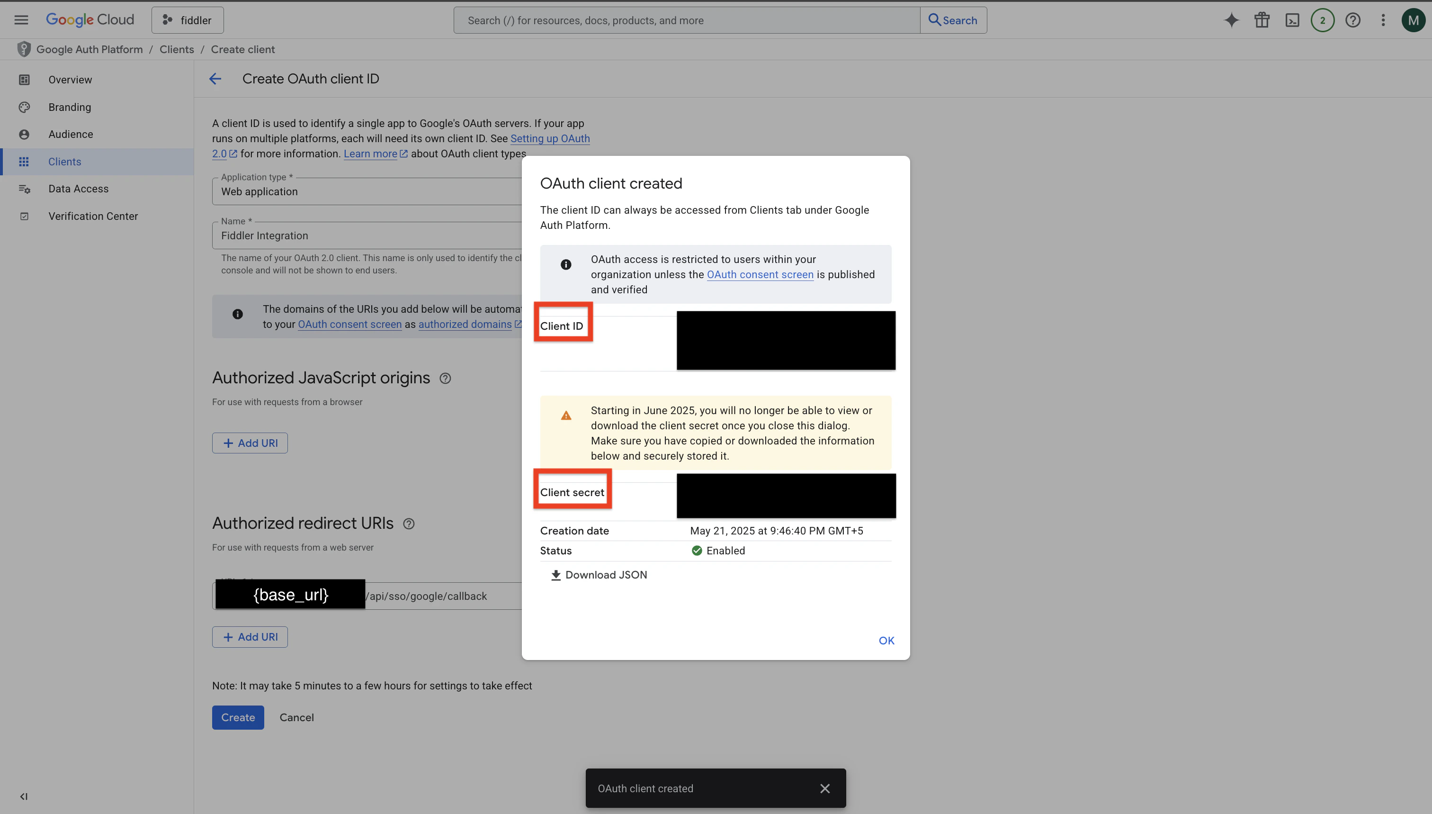This screenshot has width=1432, height=814.
Task: Dismiss the OAuth client created toast
Action: [x=824, y=789]
